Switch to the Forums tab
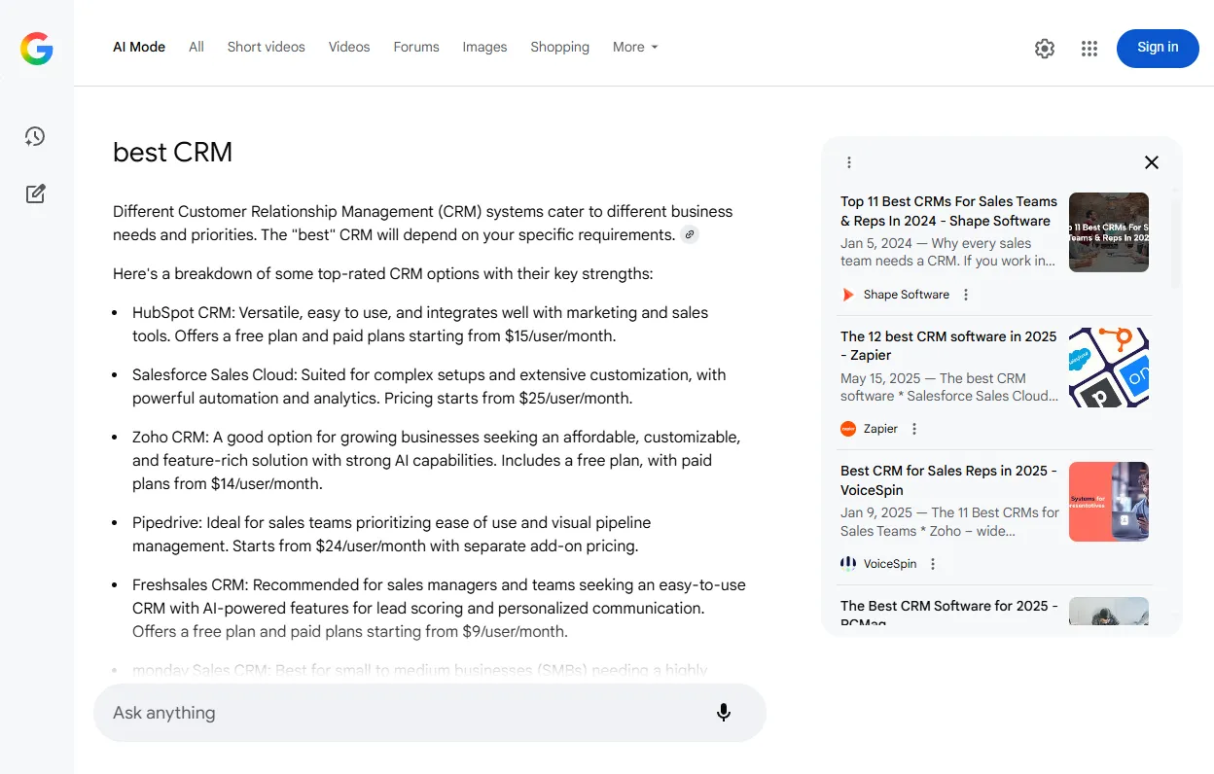1214x774 pixels. pos(416,47)
